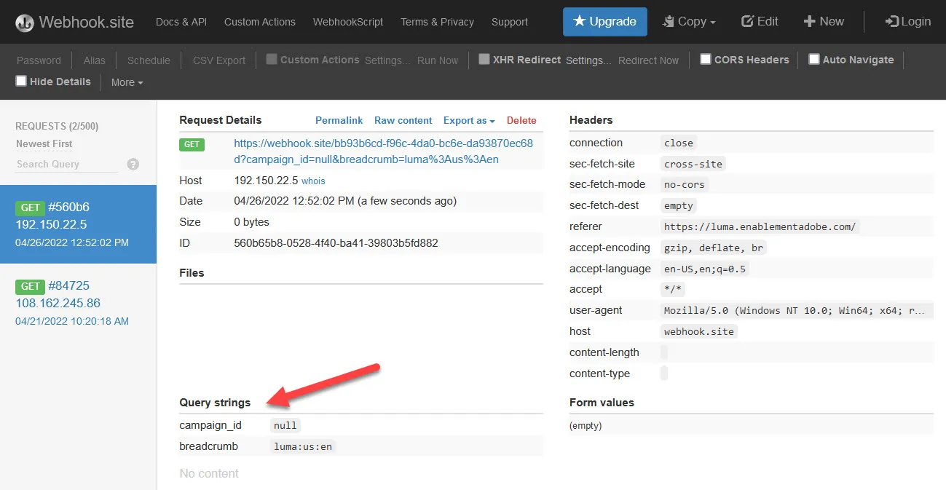946x490 pixels.
Task: Toggle the Auto Navigate checkbox
Action: [x=814, y=59]
